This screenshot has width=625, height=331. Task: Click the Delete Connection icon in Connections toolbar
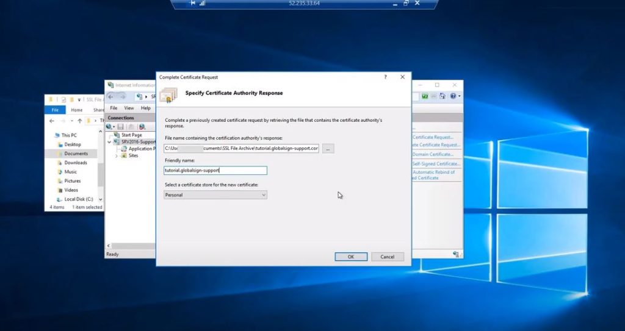click(x=142, y=127)
